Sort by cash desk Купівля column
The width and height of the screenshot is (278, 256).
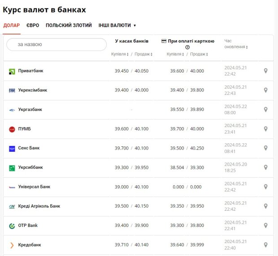120,54
